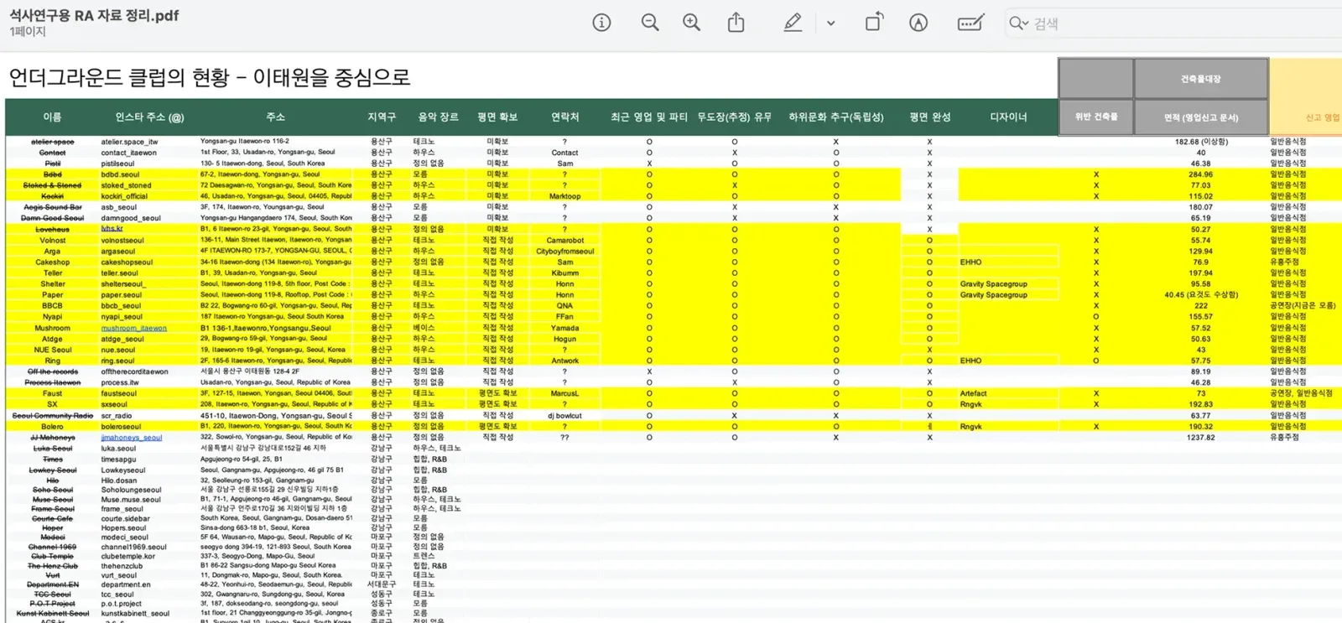Select the dj bowlcut contact cell
This screenshot has width=1342, height=623.
point(564,415)
